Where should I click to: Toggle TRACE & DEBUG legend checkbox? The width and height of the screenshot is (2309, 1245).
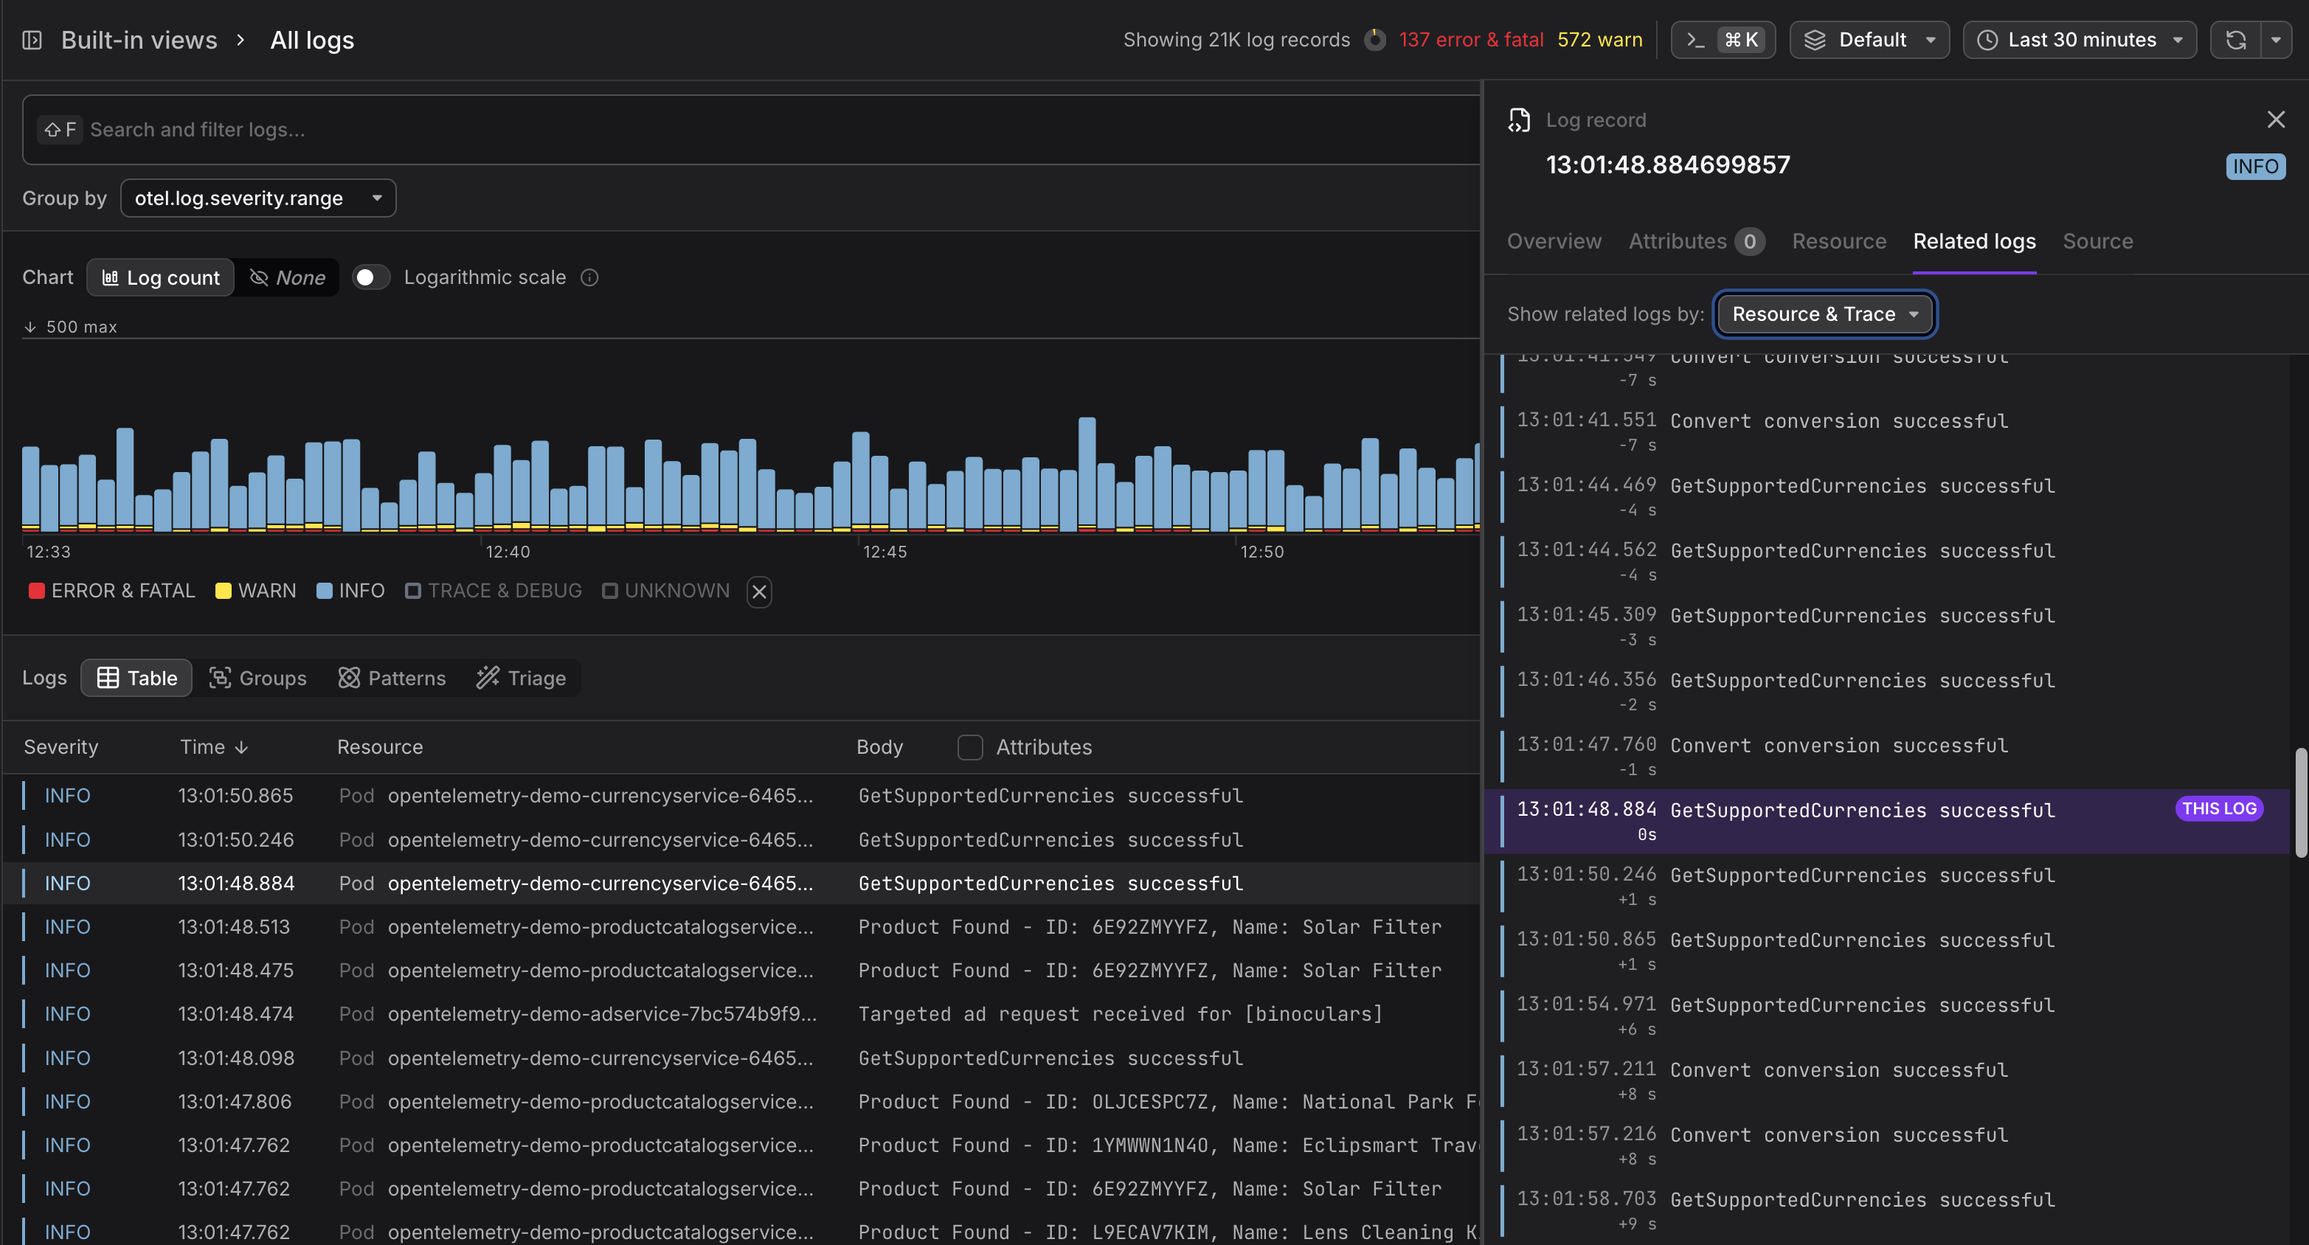[413, 592]
